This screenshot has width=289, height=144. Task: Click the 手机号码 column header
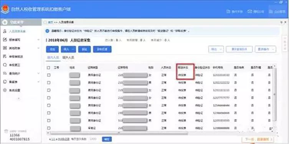(x=218, y=68)
